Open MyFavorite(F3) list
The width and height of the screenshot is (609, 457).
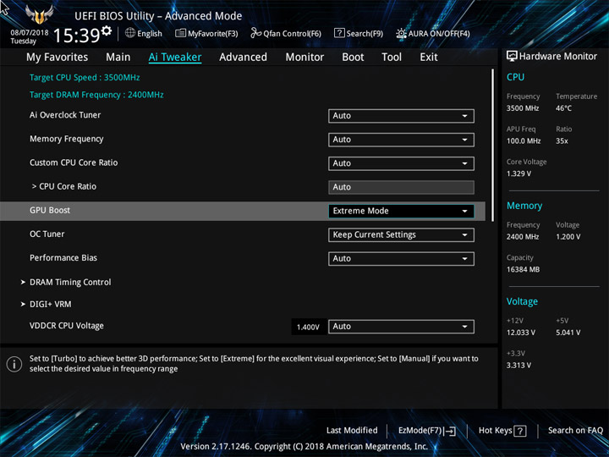pos(206,33)
